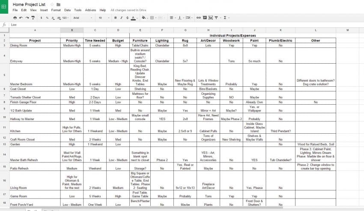Star the Home Project List document
The width and height of the screenshot is (364, 211).
click(x=52, y=4)
